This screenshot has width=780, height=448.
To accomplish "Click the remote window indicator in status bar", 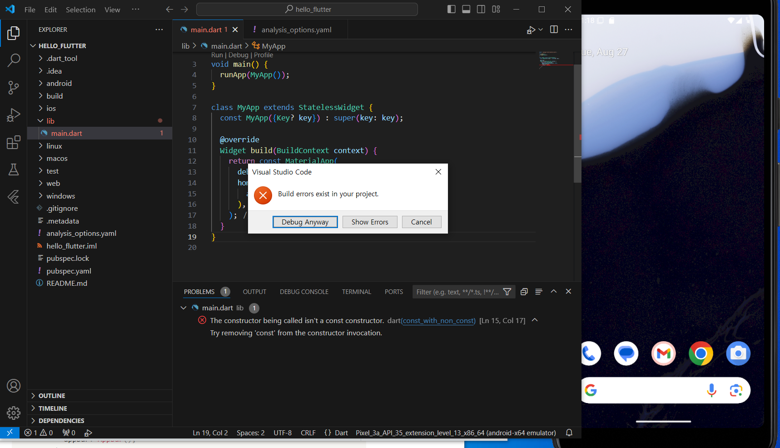I will [x=10, y=433].
